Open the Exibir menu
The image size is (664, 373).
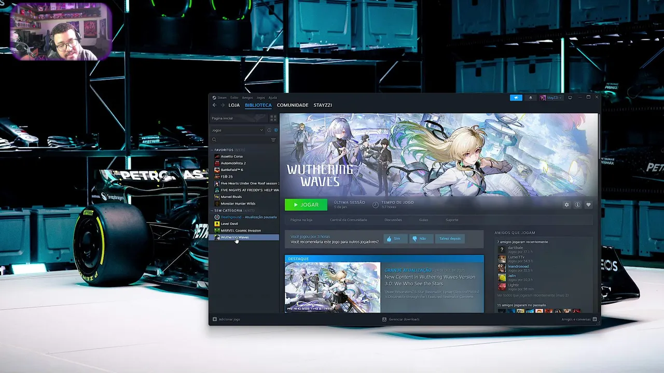click(x=234, y=97)
